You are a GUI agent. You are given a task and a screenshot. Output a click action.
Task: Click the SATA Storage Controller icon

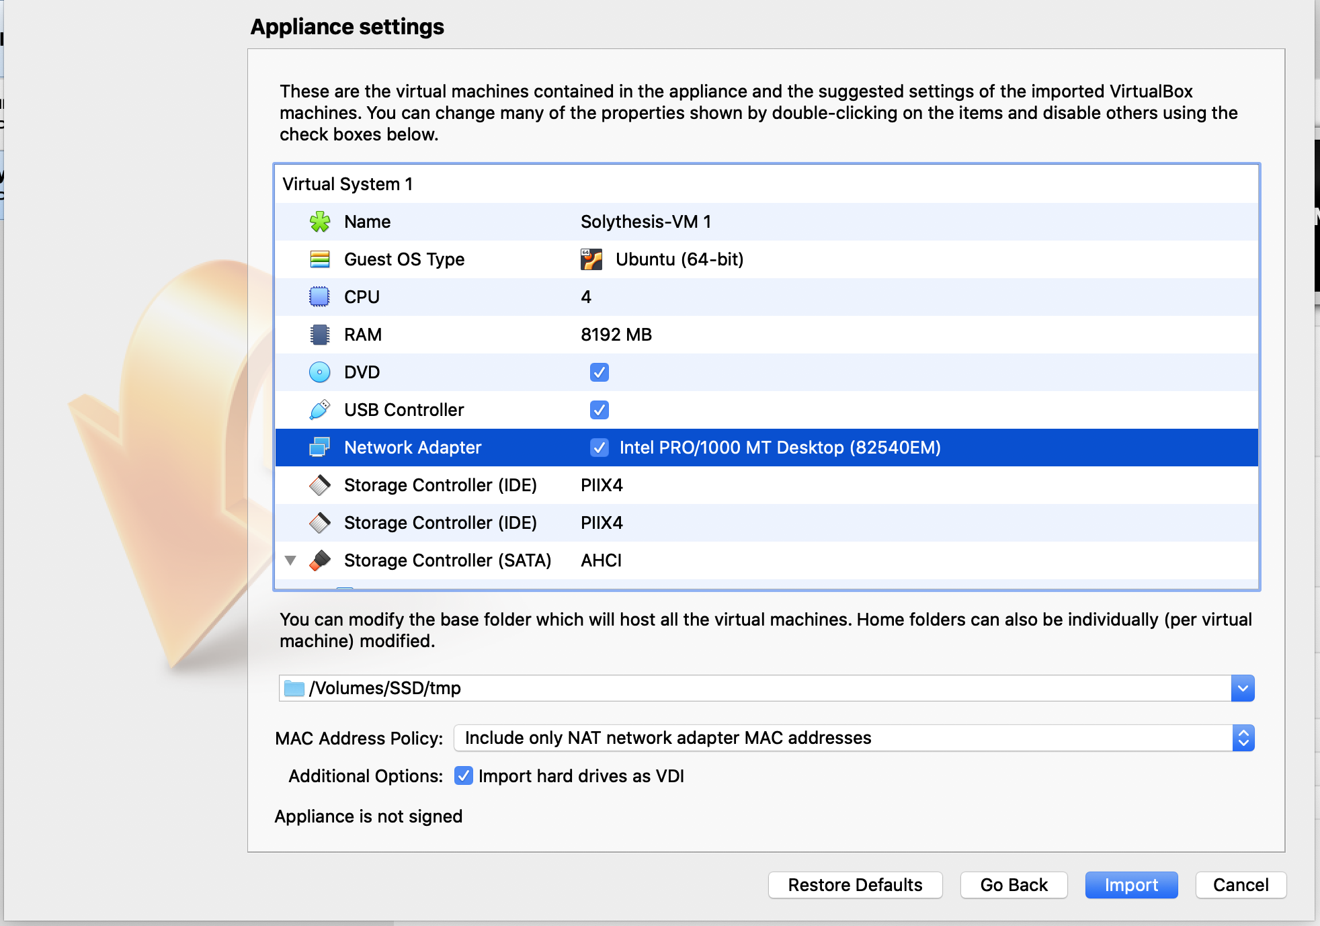click(x=320, y=560)
